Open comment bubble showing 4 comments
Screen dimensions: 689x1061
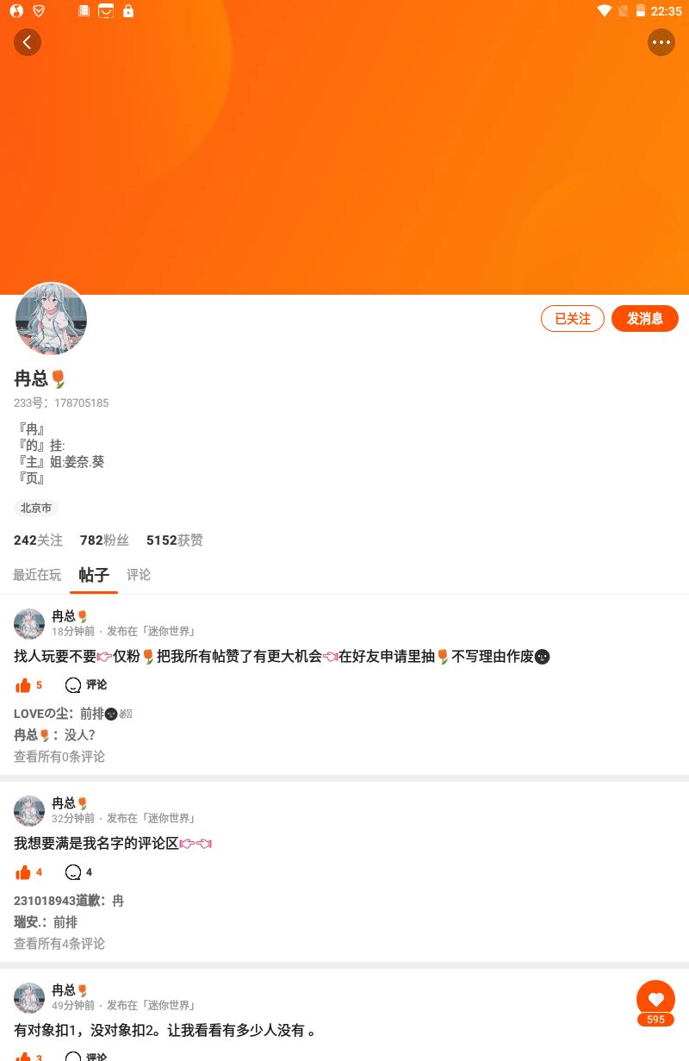[x=78, y=872]
